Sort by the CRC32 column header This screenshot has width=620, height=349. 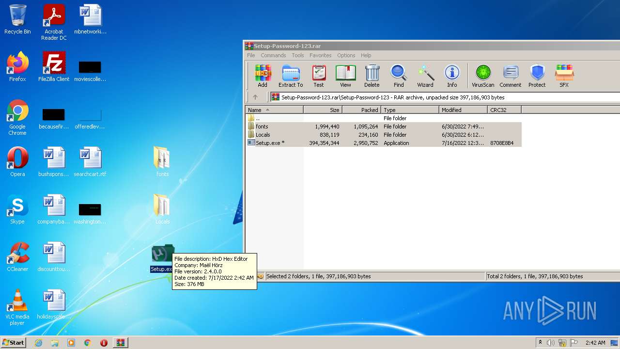[x=504, y=110]
